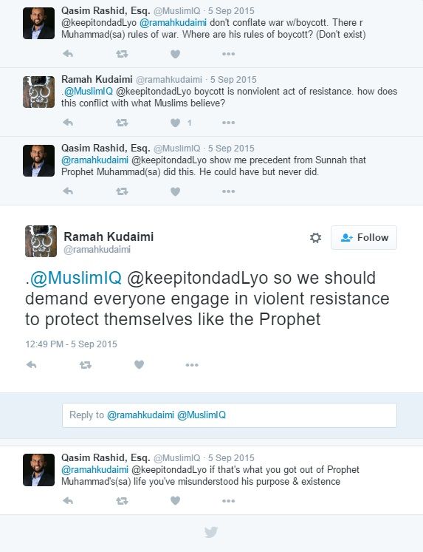Reply to the main highlighted tweet

tap(31, 365)
